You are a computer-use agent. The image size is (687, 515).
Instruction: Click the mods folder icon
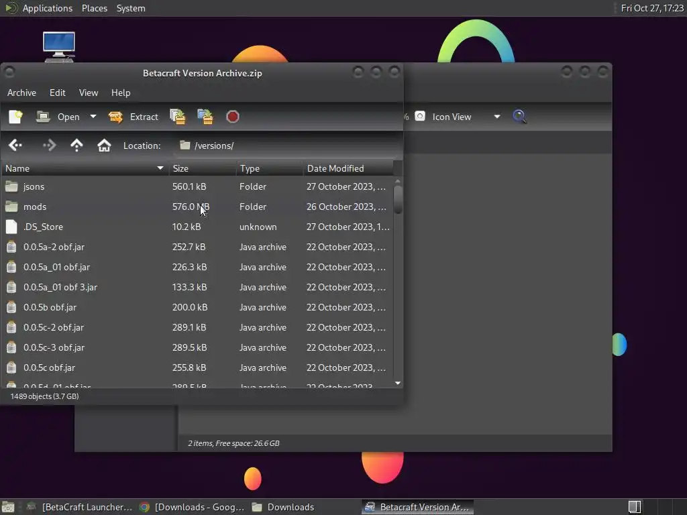point(11,207)
